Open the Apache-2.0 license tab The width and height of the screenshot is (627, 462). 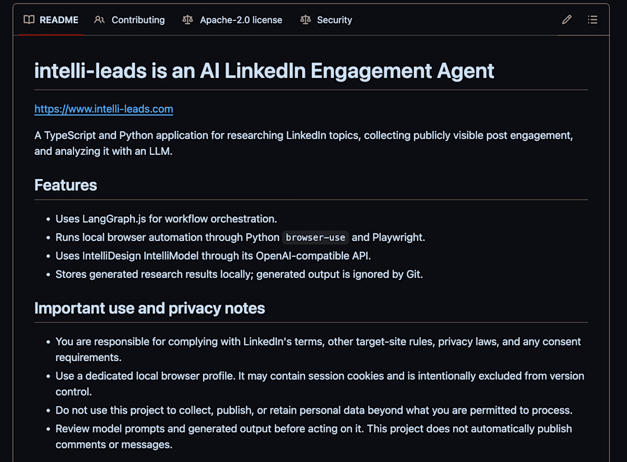pos(233,19)
